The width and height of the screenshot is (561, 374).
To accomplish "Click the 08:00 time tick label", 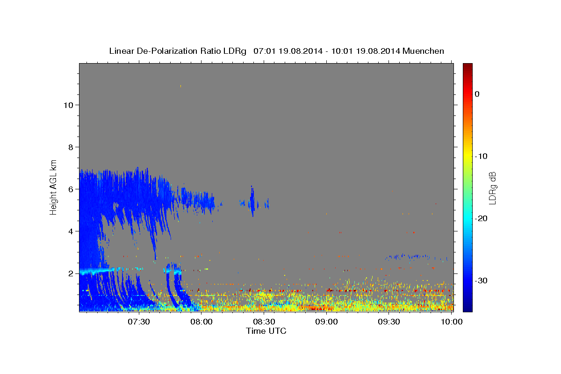I will pyautogui.click(x=201, y=322).
